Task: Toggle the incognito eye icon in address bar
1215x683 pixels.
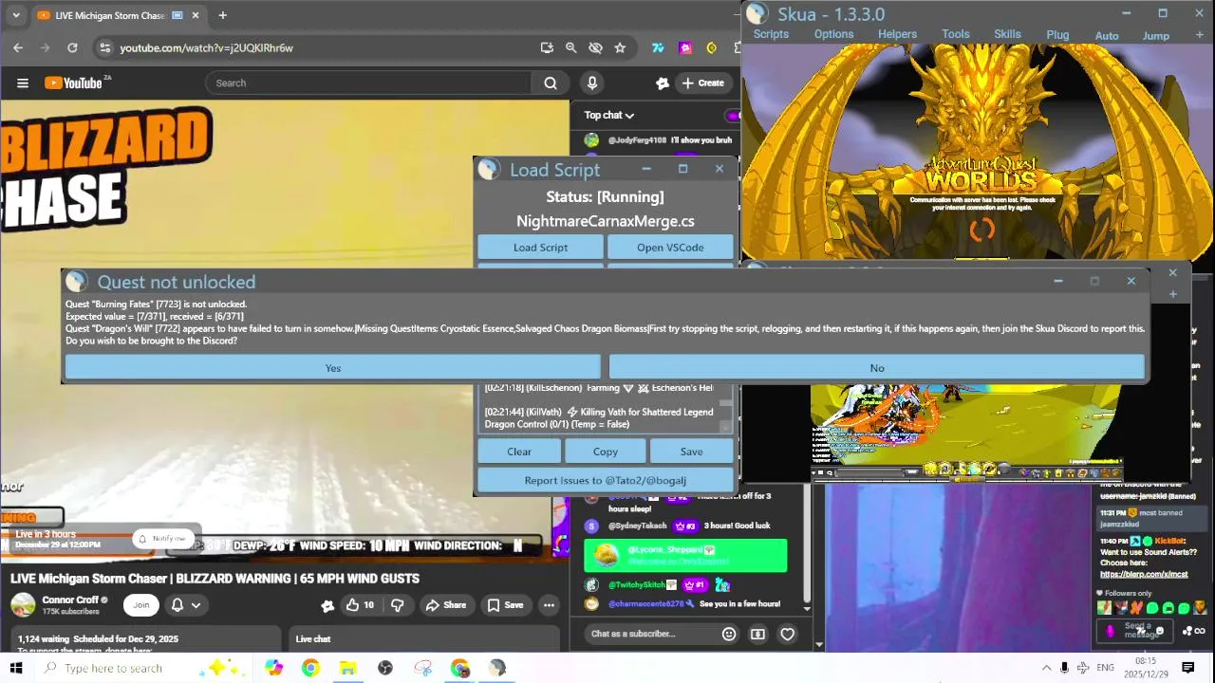Action: point(595,47)
